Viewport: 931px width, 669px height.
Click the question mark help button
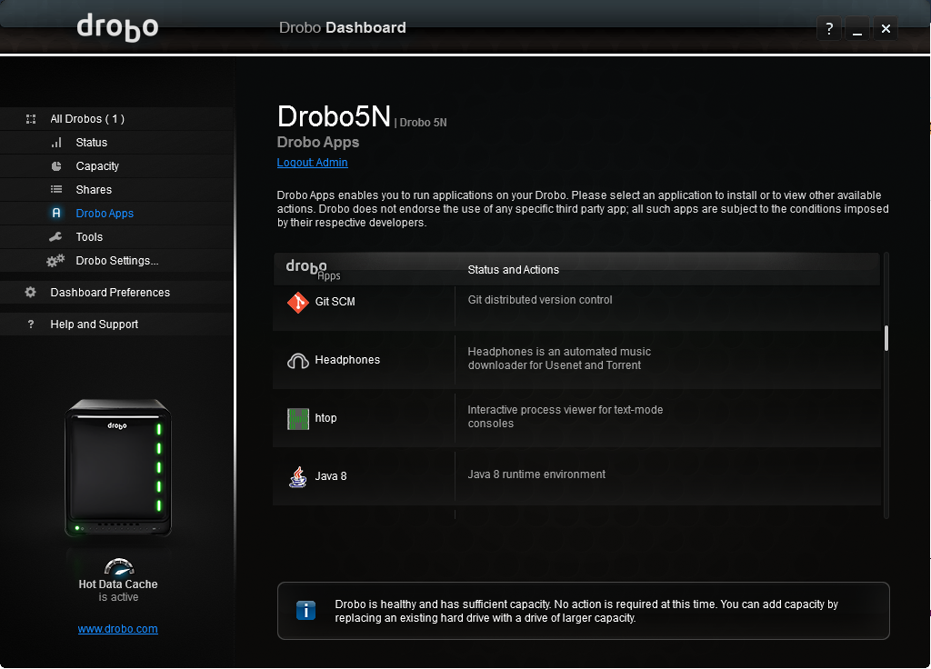click(829, 29)
